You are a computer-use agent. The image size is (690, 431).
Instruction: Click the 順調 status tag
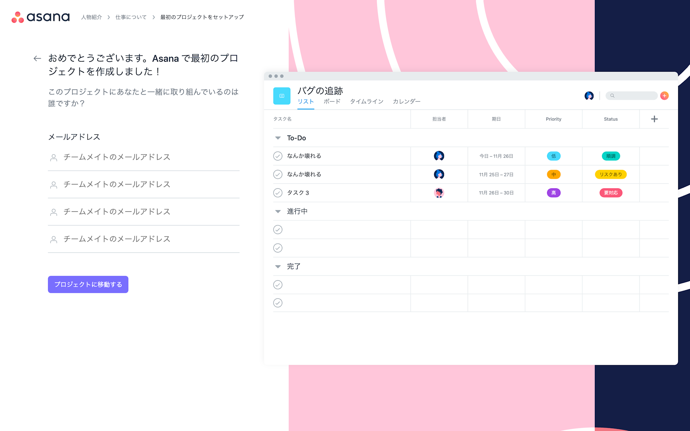coord(611,156)
